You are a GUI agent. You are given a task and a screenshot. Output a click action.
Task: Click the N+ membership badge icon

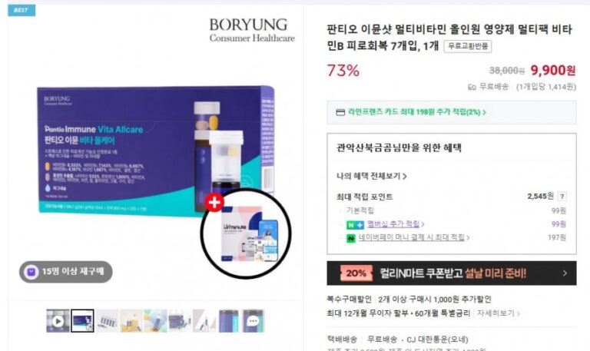tap(355, 224)
